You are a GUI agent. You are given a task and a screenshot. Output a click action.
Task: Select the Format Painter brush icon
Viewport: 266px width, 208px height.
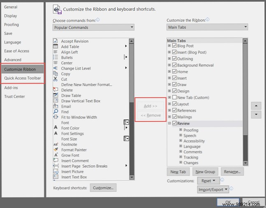pos(56,150)
